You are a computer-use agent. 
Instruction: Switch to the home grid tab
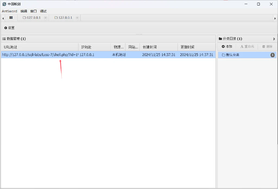tap(11, 18)
